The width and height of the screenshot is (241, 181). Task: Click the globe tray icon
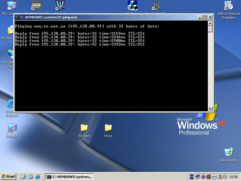pos(203,177)
